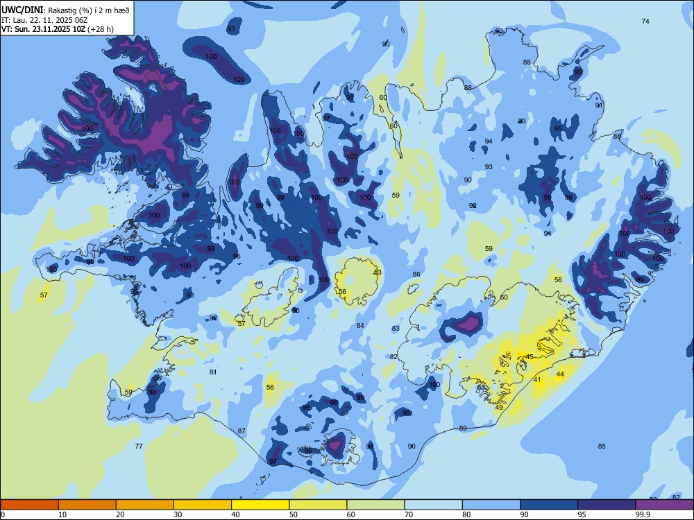Click the '99.9' tick label in the legend
Image resolution: width=694 pixels, height=520 pixels.
[x=643, y=514]
